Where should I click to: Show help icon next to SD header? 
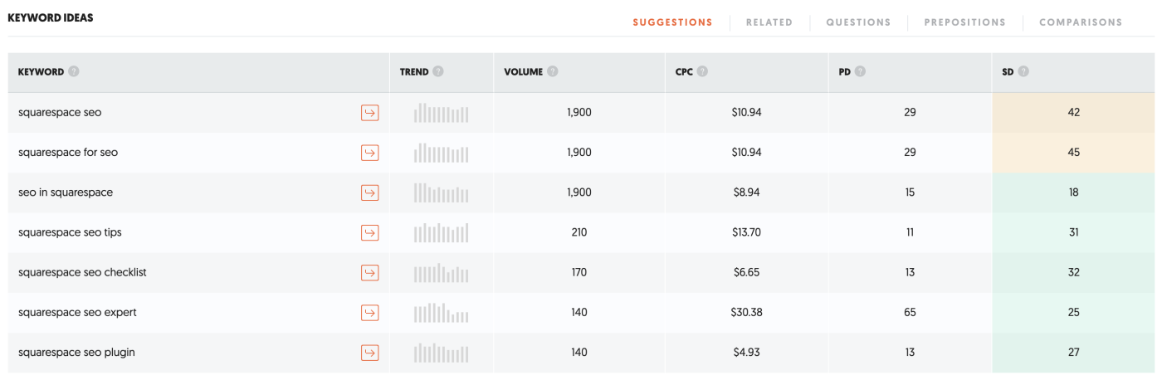coord(1023,72)
